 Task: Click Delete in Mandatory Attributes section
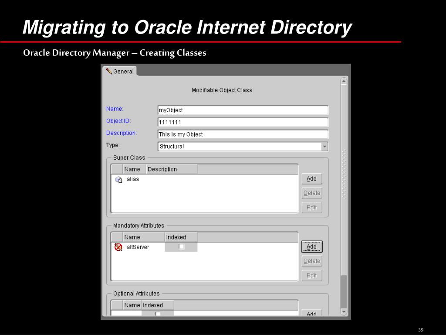click(312, 261)
